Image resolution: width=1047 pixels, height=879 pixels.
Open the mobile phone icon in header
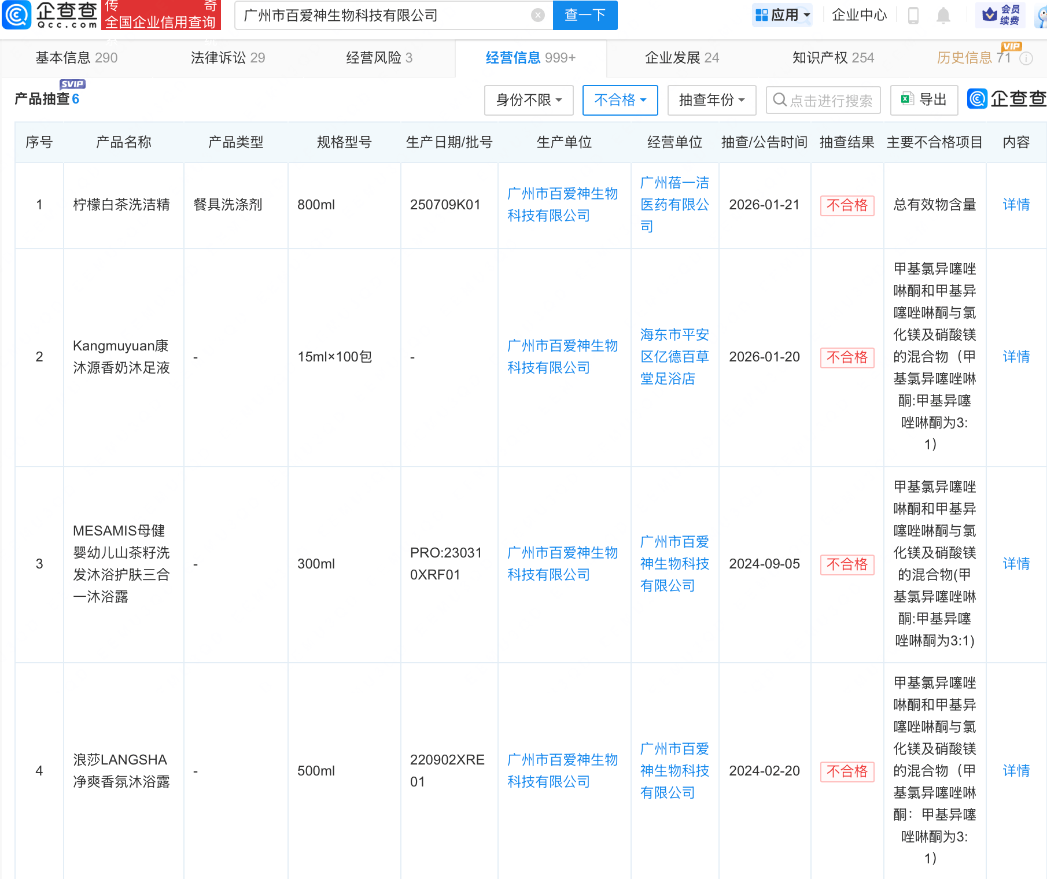coord(913,15)
